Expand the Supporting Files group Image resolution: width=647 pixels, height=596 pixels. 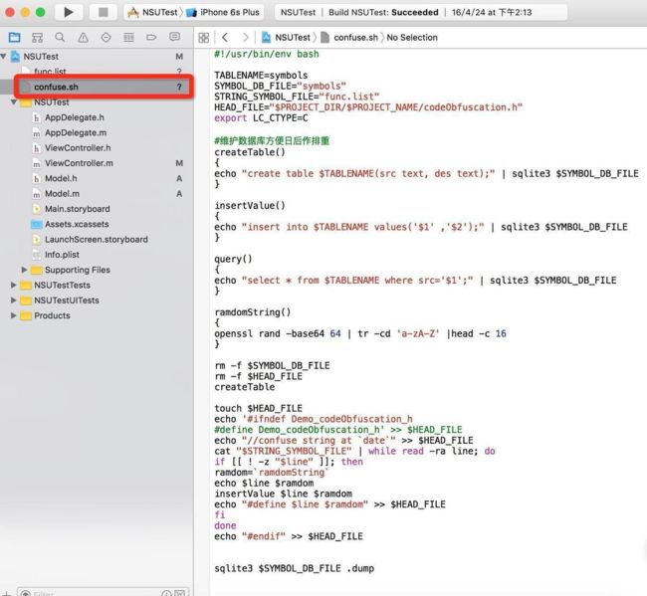point(24,270)
